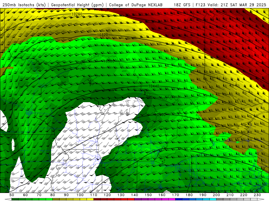Click the 130 value on the color scale
Screen dimensions: 269x201
[x=121, y=195]
